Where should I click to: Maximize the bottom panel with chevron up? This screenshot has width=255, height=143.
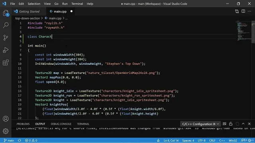click(243, 124)
